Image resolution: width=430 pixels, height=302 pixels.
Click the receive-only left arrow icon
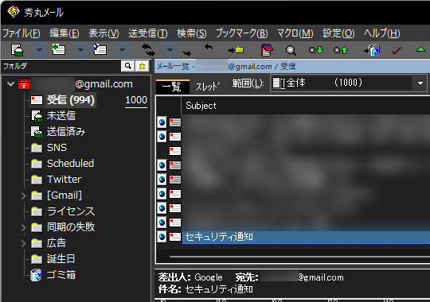pyautogui.click(x=209, y=47)
